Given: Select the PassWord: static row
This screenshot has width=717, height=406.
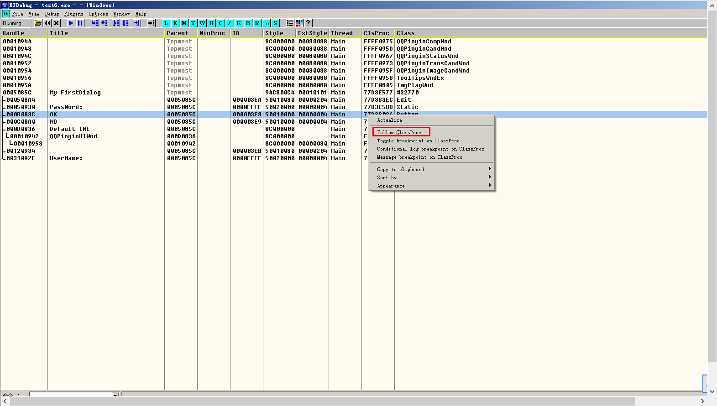Looking at the screenshot, I should click(x=354, y=107).
